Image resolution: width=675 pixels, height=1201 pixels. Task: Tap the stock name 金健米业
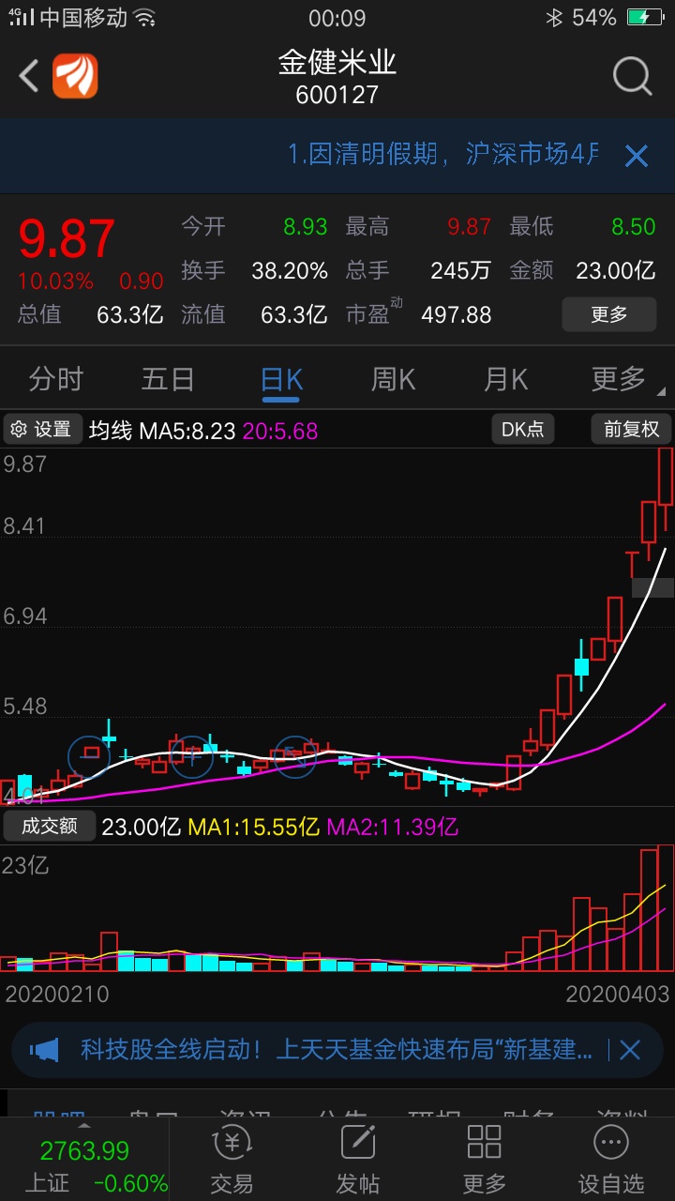click(x=337, y=63)
